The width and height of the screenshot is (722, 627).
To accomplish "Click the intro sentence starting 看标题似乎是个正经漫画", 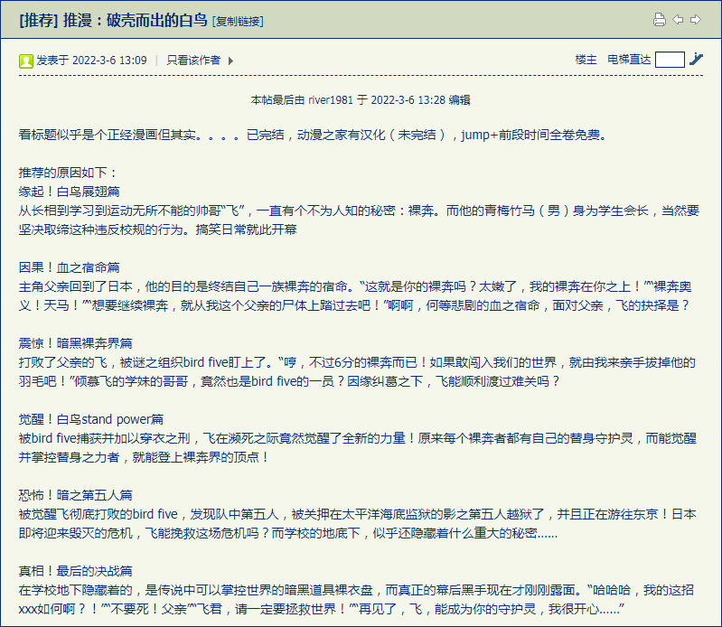I will (x=314, y=135).
